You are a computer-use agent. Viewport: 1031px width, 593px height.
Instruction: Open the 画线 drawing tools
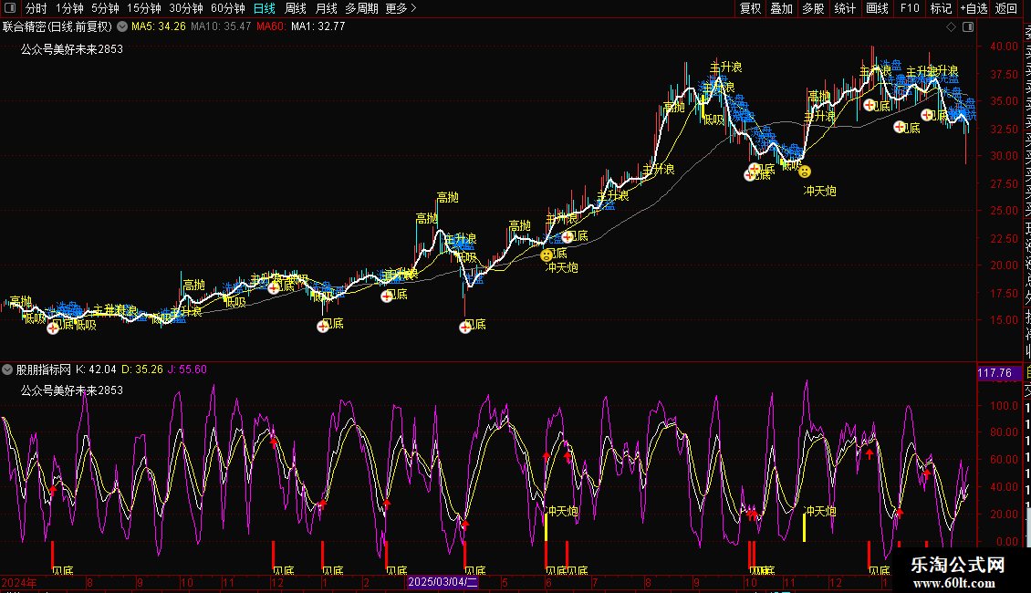tap(877, 8)
